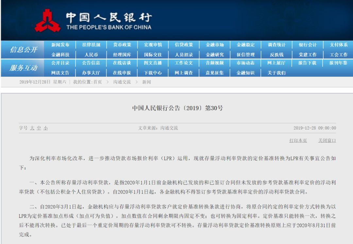Select 国际交往 navigation item
The width and height of the screenshot is (353, 244).
[153, 55]
